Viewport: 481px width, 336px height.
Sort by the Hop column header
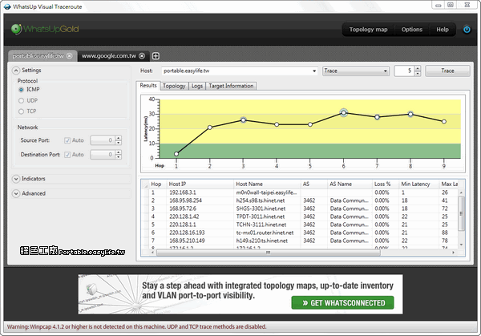(x=157, y=184)
